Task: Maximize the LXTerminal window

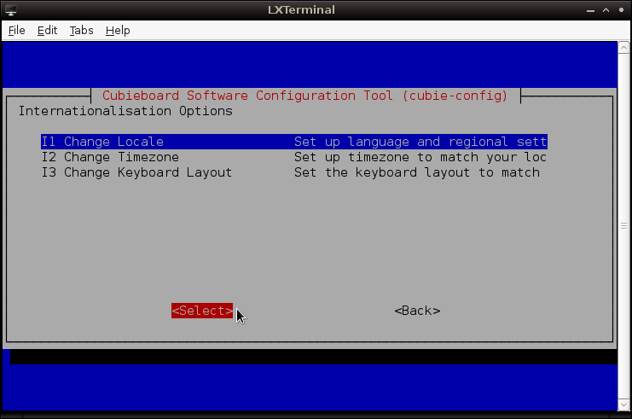Action: click(x=604, y=9)
